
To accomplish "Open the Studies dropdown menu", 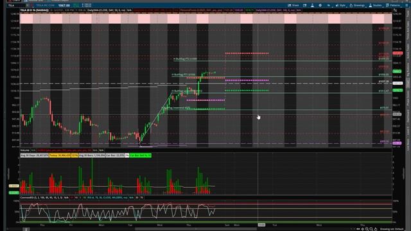I will pos(375,5).
